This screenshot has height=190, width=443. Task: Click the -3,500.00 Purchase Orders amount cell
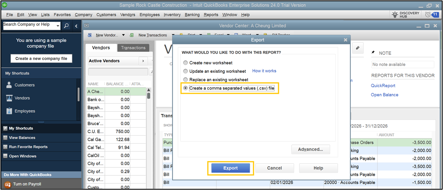click(x=404, y=142)
